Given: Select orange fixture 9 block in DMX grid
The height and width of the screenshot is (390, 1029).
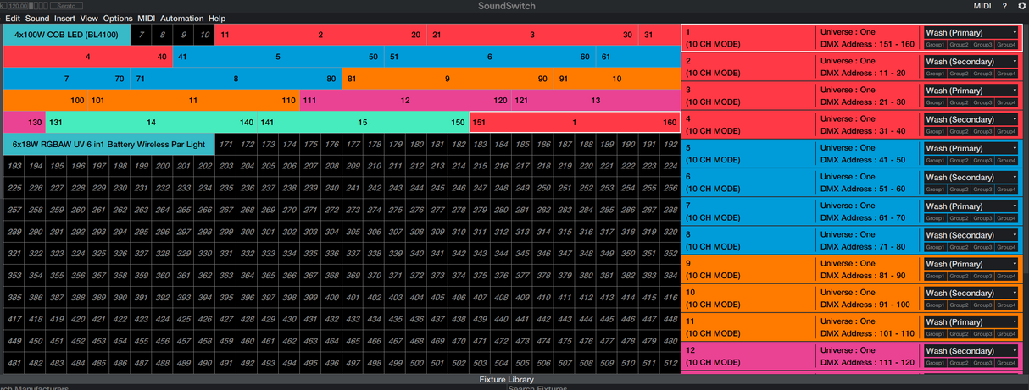Looking at the screenshot, I should pyautogui.click(x=447, y=79).
